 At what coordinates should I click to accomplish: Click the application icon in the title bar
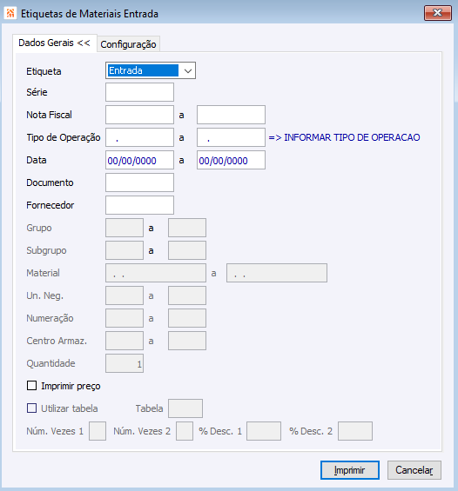tap(10, 13)
